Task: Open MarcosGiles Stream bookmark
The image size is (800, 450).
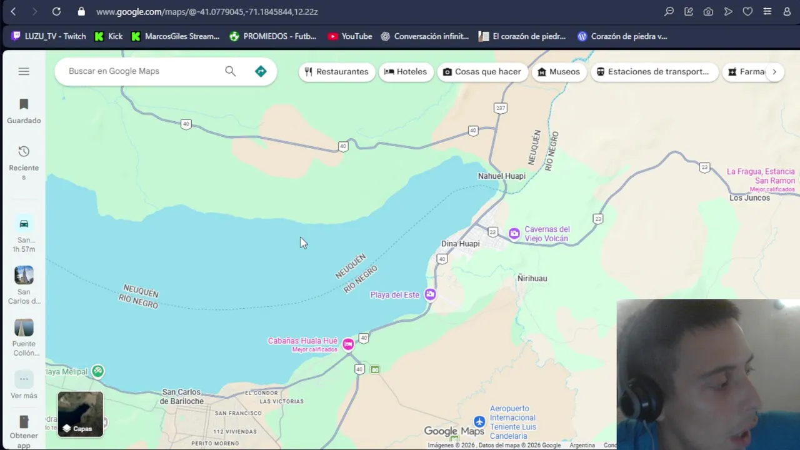Action: pyautogui.click(x=176, y=36)
